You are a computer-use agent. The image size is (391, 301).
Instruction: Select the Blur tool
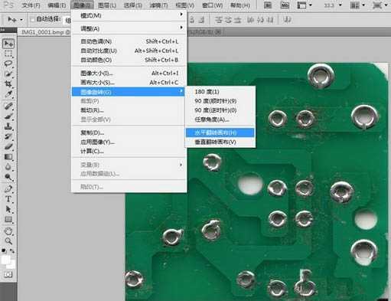pos(8,167)
